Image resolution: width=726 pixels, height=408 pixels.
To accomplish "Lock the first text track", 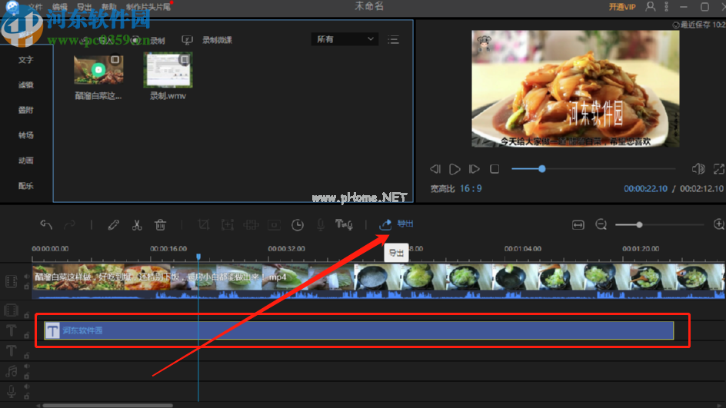I will coord(27,335).
